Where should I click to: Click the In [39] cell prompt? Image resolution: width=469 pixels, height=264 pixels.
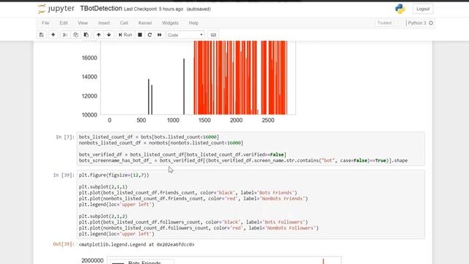(x=64, y=175)
